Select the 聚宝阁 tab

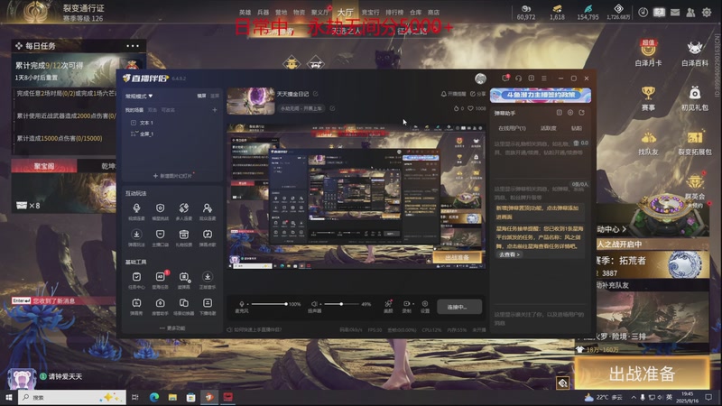(44, 166)
